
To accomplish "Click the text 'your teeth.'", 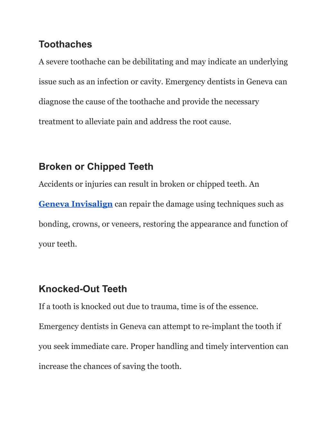I will (58, 244).
